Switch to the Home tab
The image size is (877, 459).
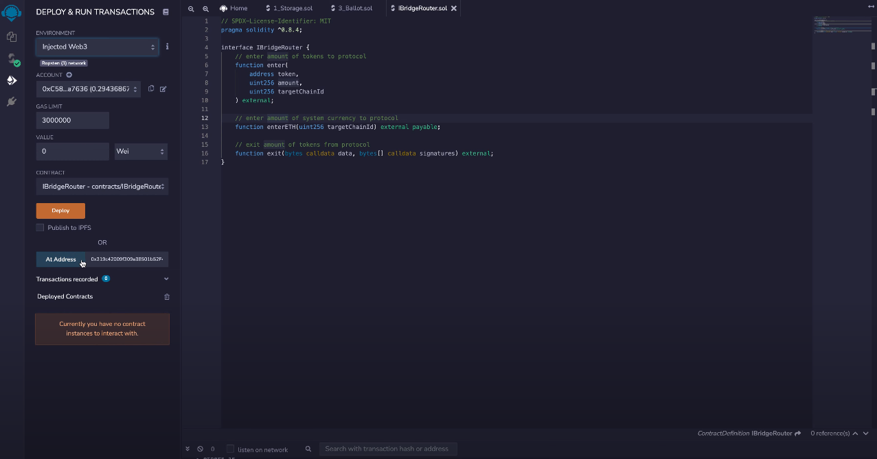[x=234, y=8]
